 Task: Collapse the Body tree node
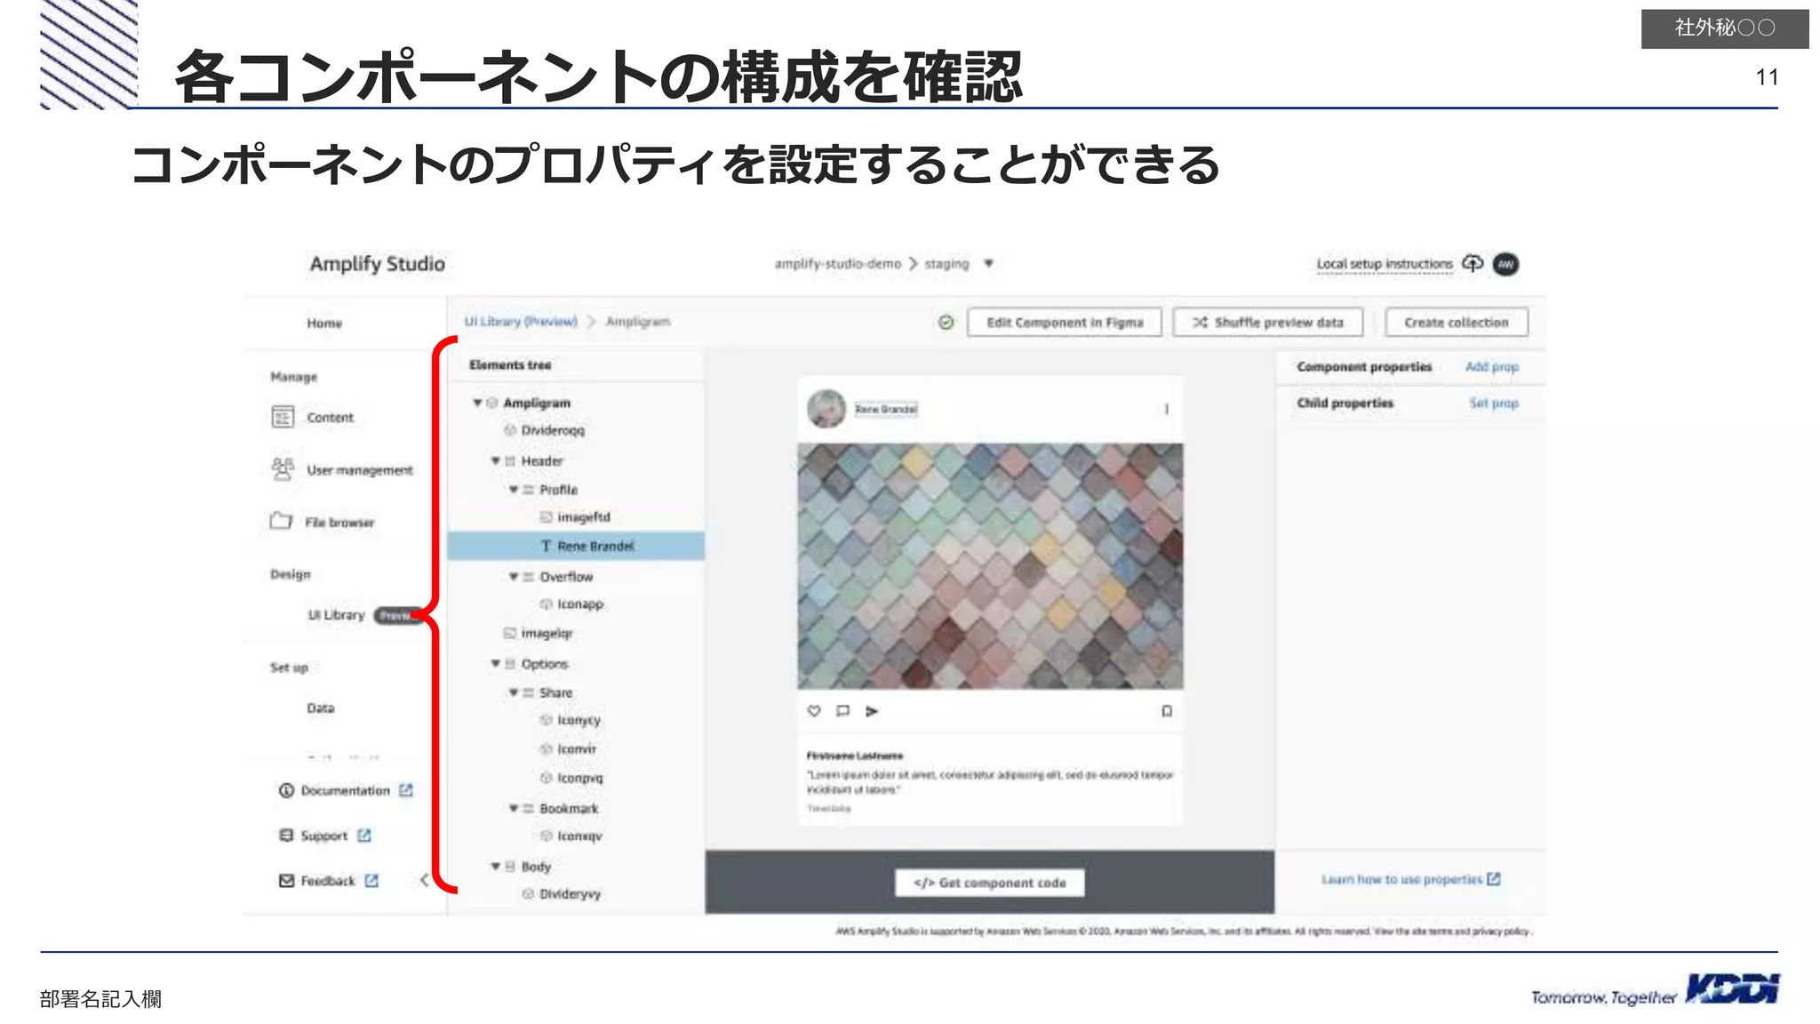495,866
